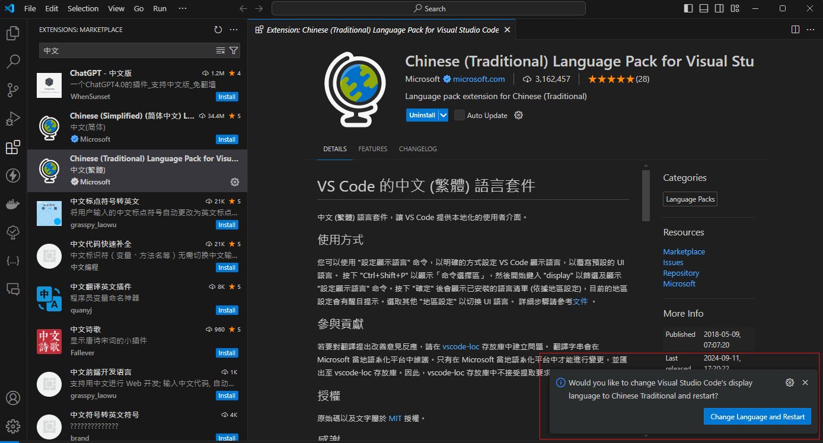Open the Source Control view

pos(13,90)
